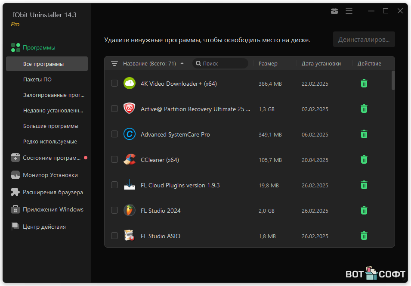
Task: Click the Название (Всего: 71) header
Action: click(149, 63)
